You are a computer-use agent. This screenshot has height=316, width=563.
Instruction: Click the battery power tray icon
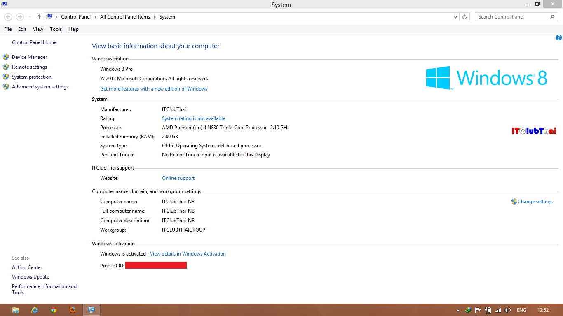pos(488,310)
